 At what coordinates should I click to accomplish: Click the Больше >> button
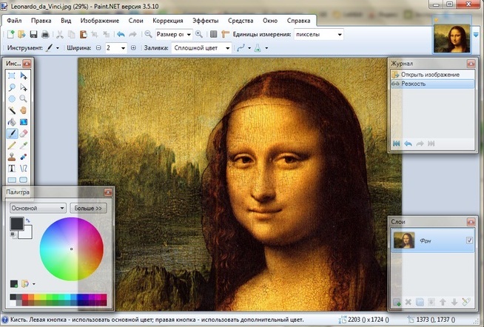pyautogui.click(x=88, y=208)
